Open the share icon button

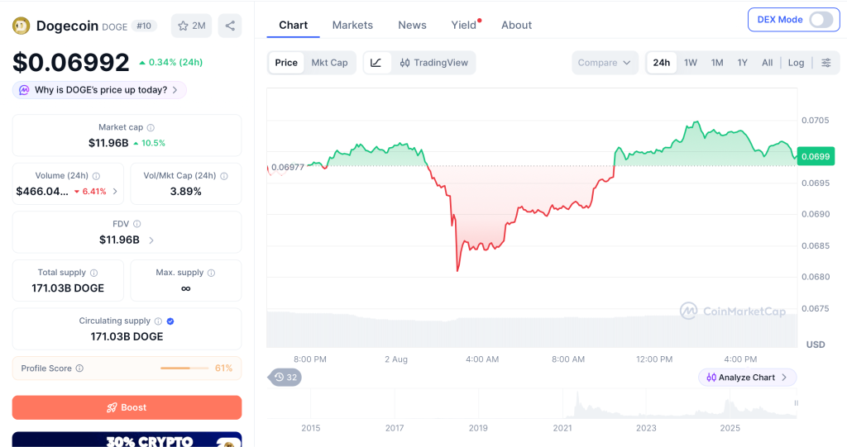pyautogui.click(x=230, y=26)
